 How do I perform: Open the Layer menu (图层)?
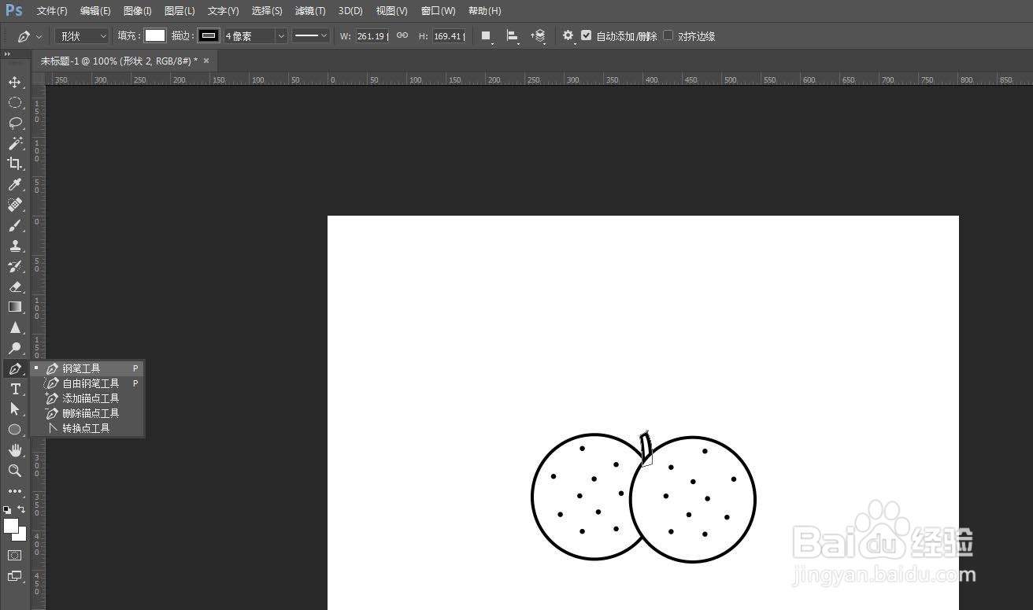180,11
